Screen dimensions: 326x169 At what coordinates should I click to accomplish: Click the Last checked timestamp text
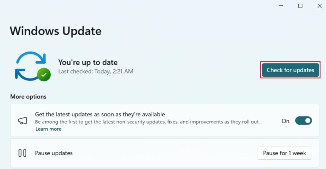point(96,71)
